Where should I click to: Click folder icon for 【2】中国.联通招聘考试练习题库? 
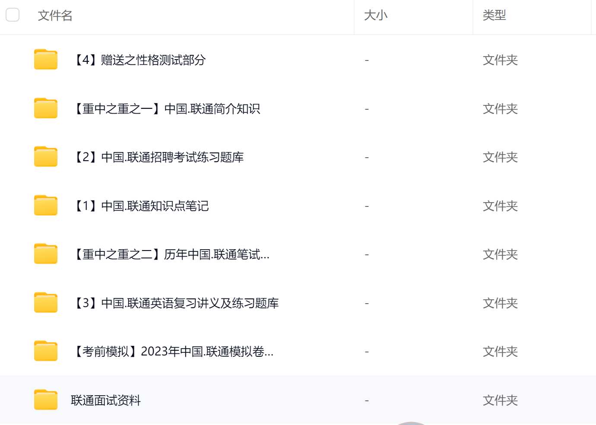pos(46,157)
